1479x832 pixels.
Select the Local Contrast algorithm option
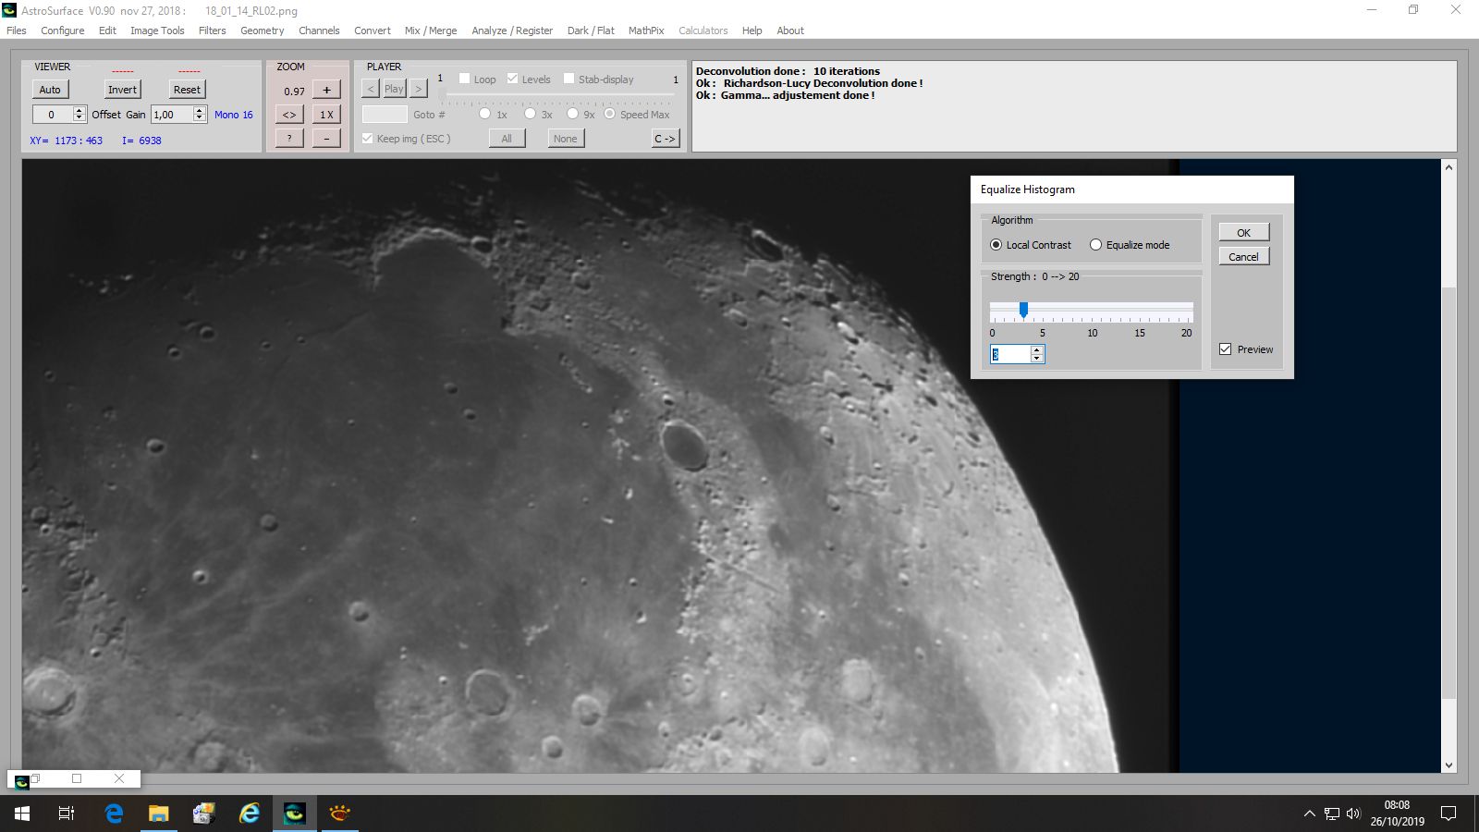pos(1030,245)
